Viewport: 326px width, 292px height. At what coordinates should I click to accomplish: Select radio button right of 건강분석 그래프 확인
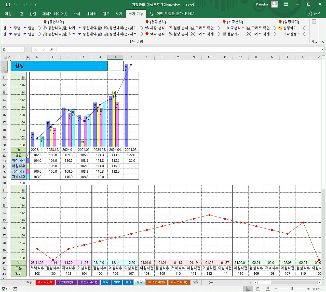coord(218,28)
